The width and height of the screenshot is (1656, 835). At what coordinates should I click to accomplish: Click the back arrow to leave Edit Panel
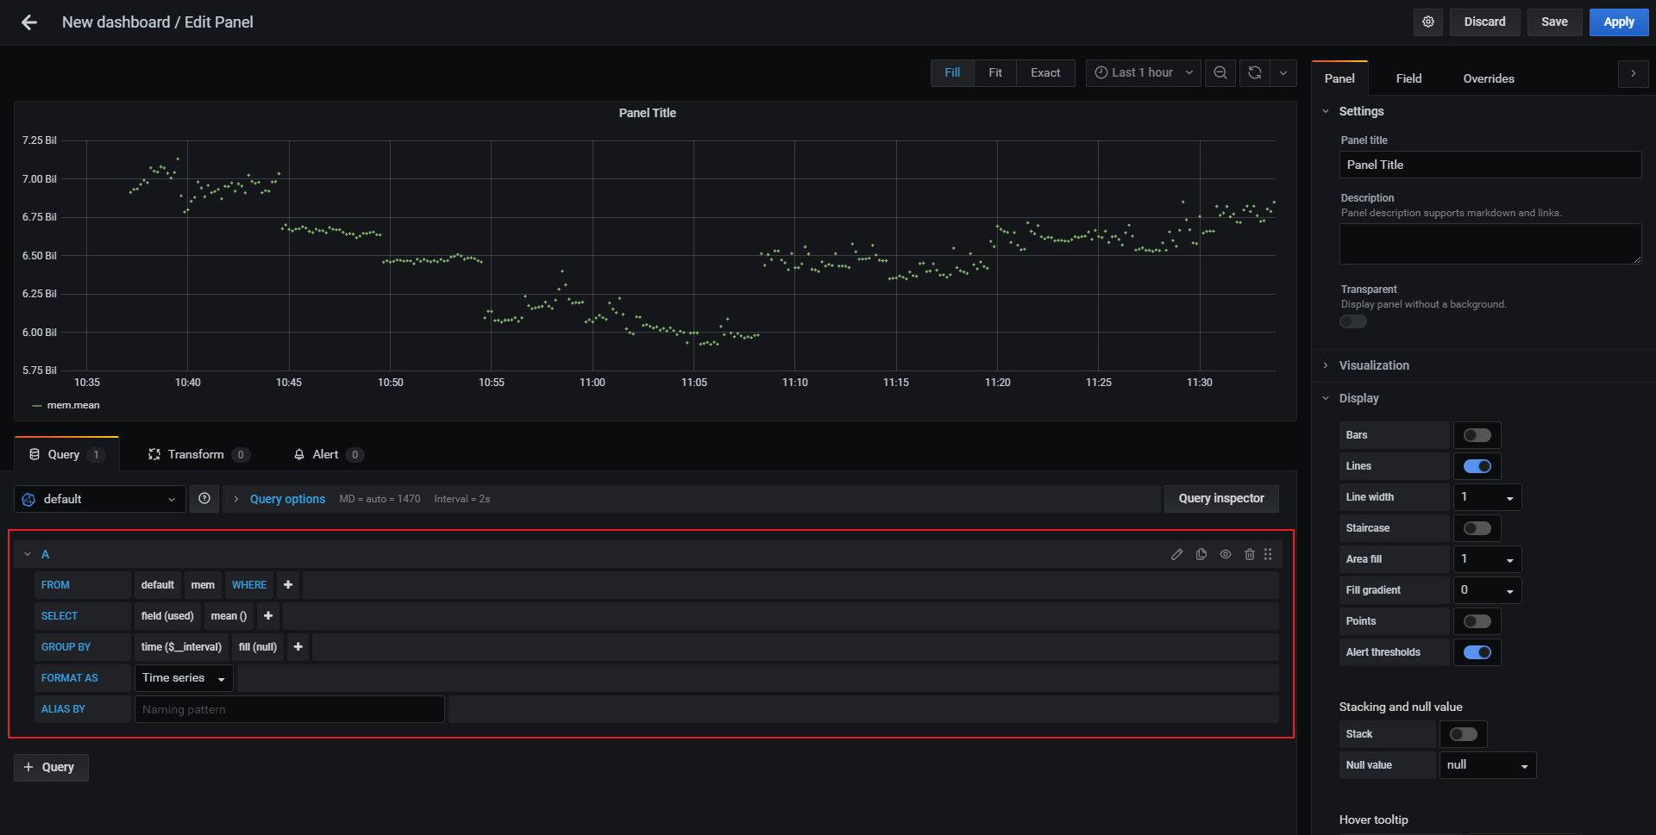28,22
